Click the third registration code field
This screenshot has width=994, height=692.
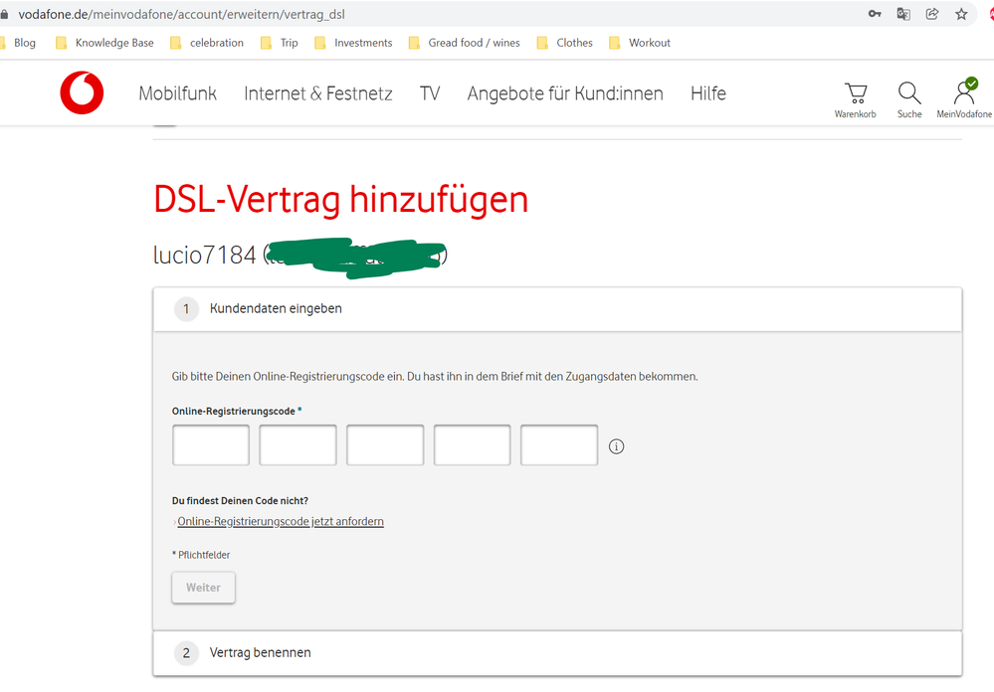click(x=385, y=444)
